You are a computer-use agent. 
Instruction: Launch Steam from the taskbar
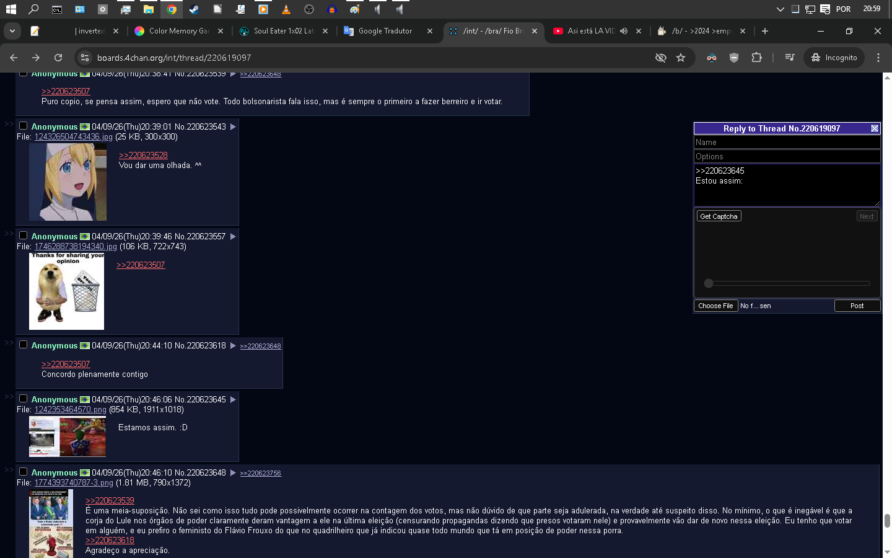pos(194,9)
